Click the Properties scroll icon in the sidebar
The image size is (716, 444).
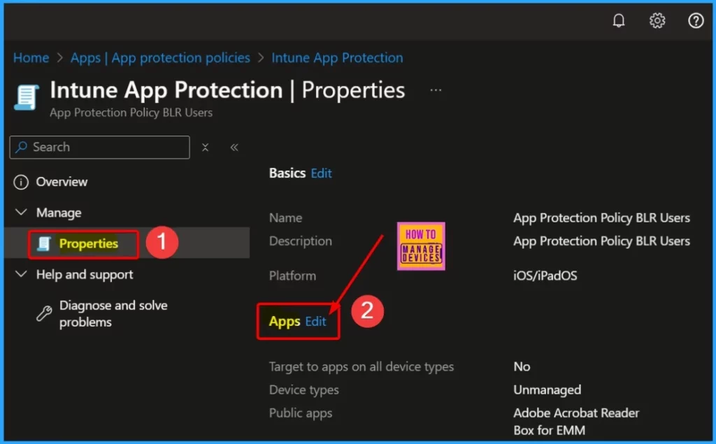pos(43,243)
